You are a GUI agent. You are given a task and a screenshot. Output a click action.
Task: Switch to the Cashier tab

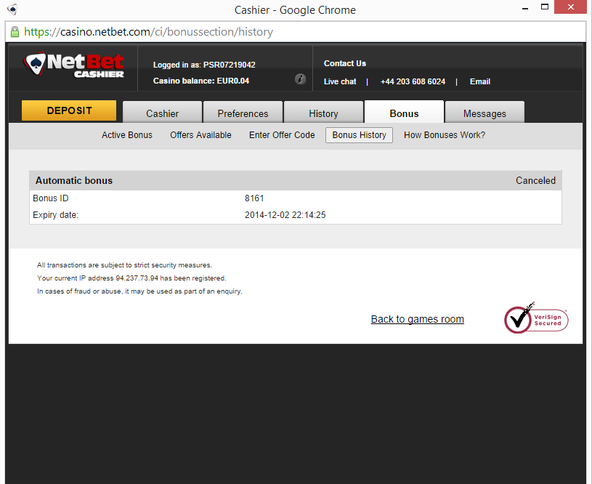click(x=163, y=113)
